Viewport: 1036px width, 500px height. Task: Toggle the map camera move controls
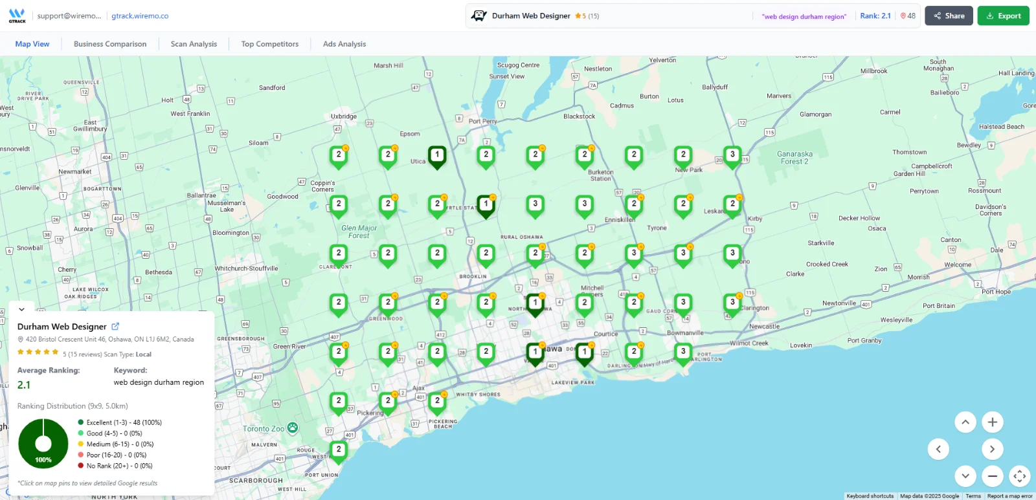tap(1019, 476)
